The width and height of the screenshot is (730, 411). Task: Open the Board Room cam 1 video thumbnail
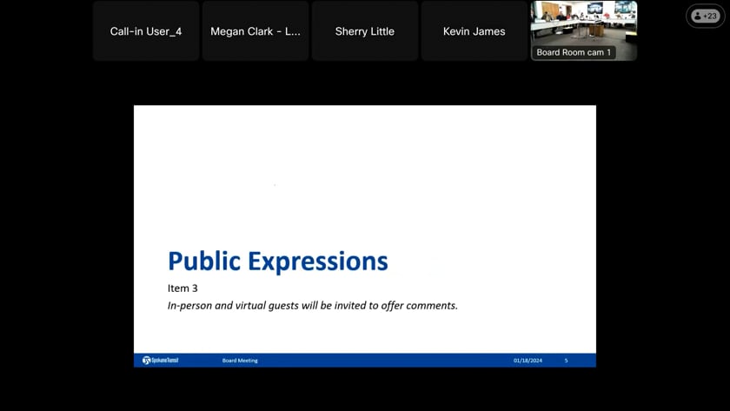[x=584, y=30]
